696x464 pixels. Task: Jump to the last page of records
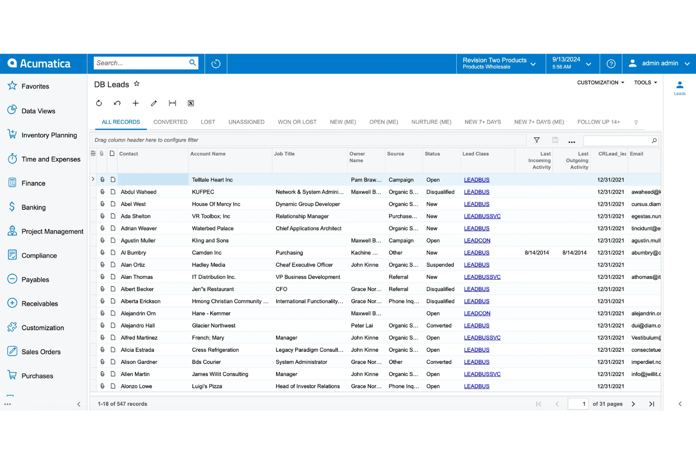(652, 404)
